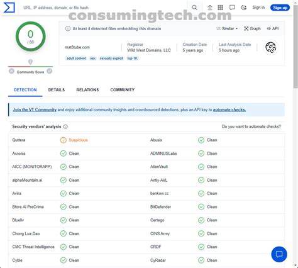Click info icon next to Security vendors' analysis

tap(65, 126)
